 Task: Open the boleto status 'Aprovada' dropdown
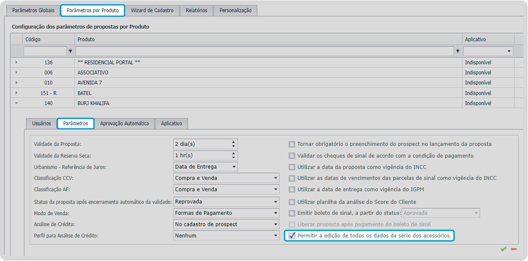coord(476,213)
